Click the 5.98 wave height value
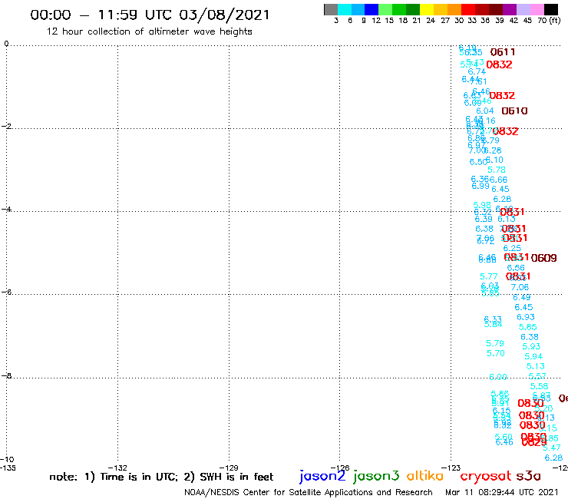The height and width of the screenshot is (499, 568). tap(482, 205)
